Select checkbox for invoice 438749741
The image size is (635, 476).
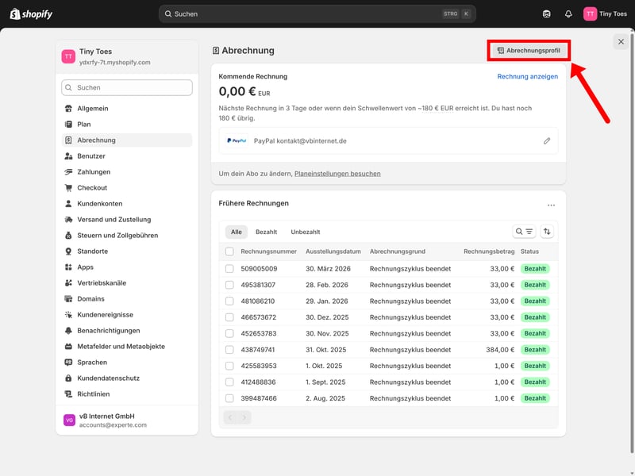[x=229, y=350]
